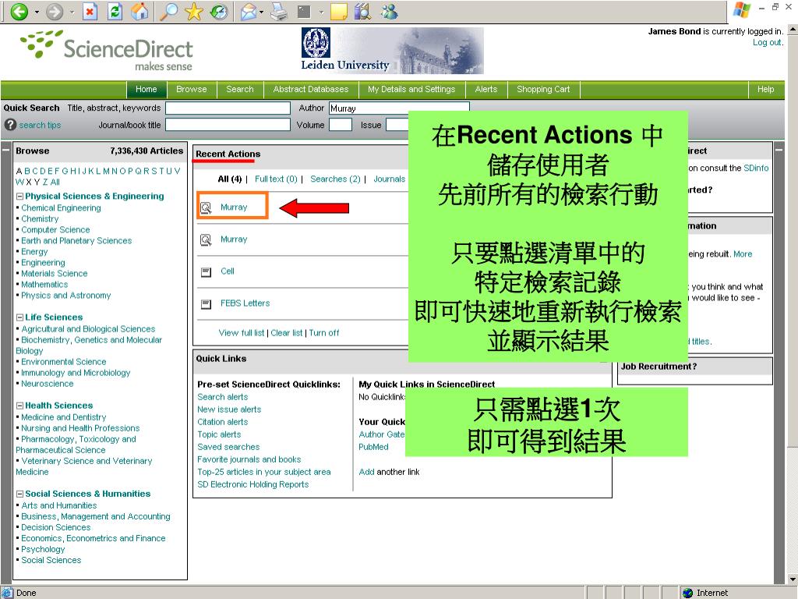798x599 pixels.
Task: Open Psychology subject
Action: click(43, 550)
